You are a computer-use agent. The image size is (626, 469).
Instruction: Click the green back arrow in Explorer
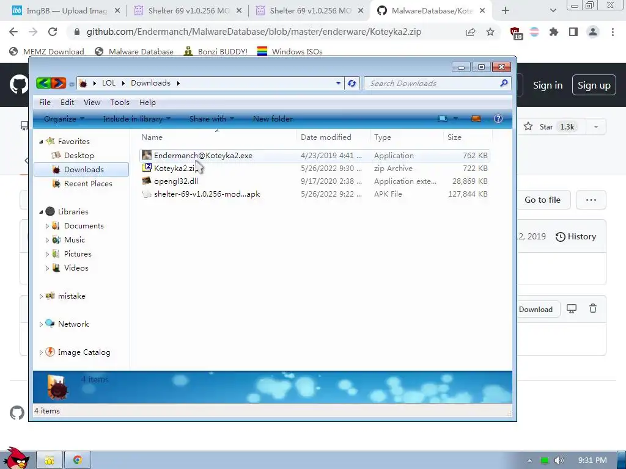(x=43, y=83)
